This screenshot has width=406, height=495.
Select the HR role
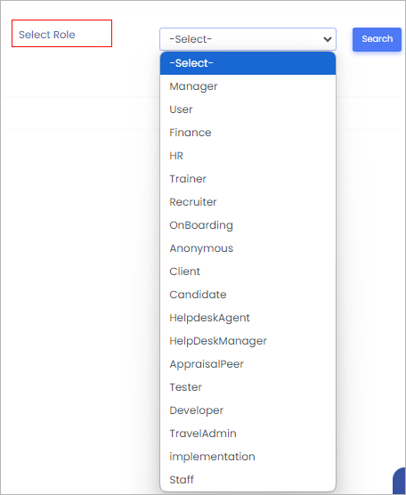(x=248, y=156)
